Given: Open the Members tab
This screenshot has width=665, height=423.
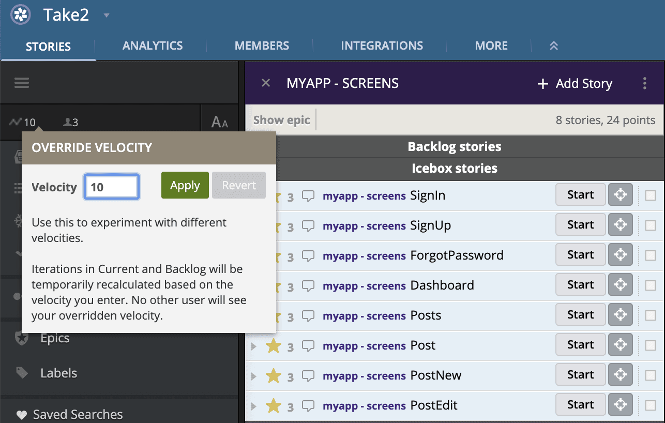Looking at the screenshot, I should pyautogui.click(x=262, y=46).
